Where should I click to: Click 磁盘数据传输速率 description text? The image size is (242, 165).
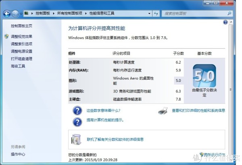coord(127,99)
